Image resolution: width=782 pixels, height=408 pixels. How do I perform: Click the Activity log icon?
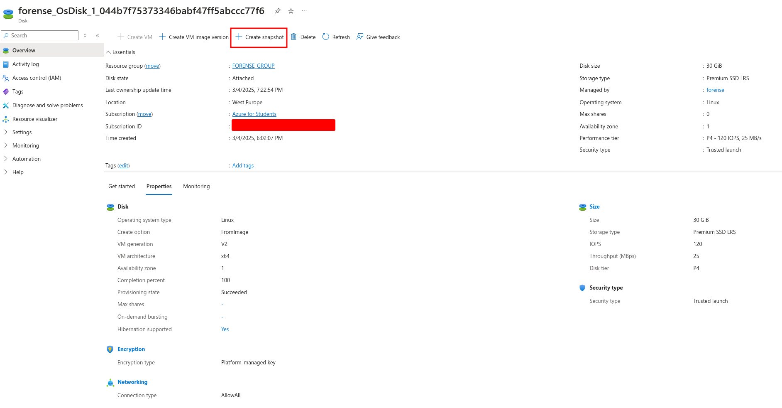click(x=6, y=64)
